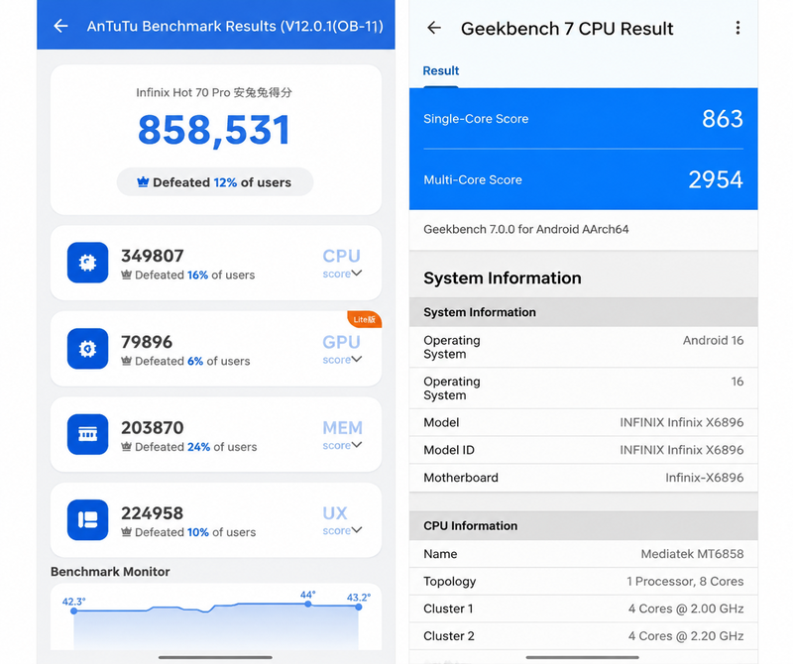
Task: Click the 42.3° point on Benchmark Monitor
Action: click(x=74, y=610)
